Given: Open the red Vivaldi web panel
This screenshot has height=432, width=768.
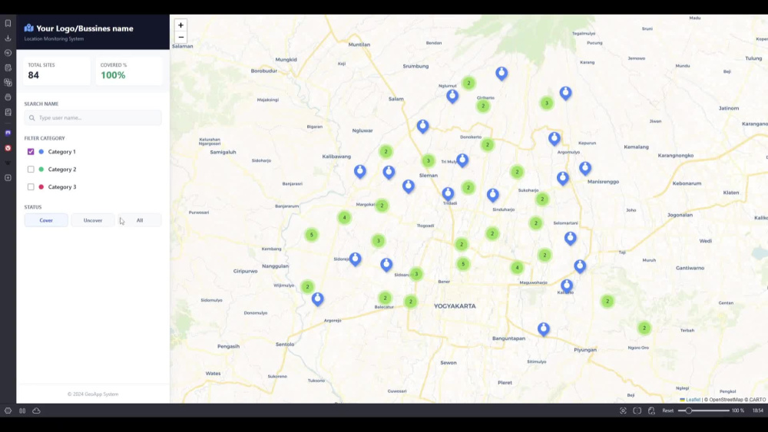Looking at the screenshot, I should click(8, 148).
